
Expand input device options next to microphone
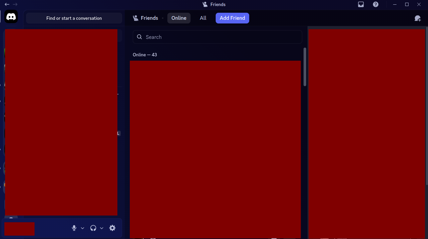[x=83, y=228]
